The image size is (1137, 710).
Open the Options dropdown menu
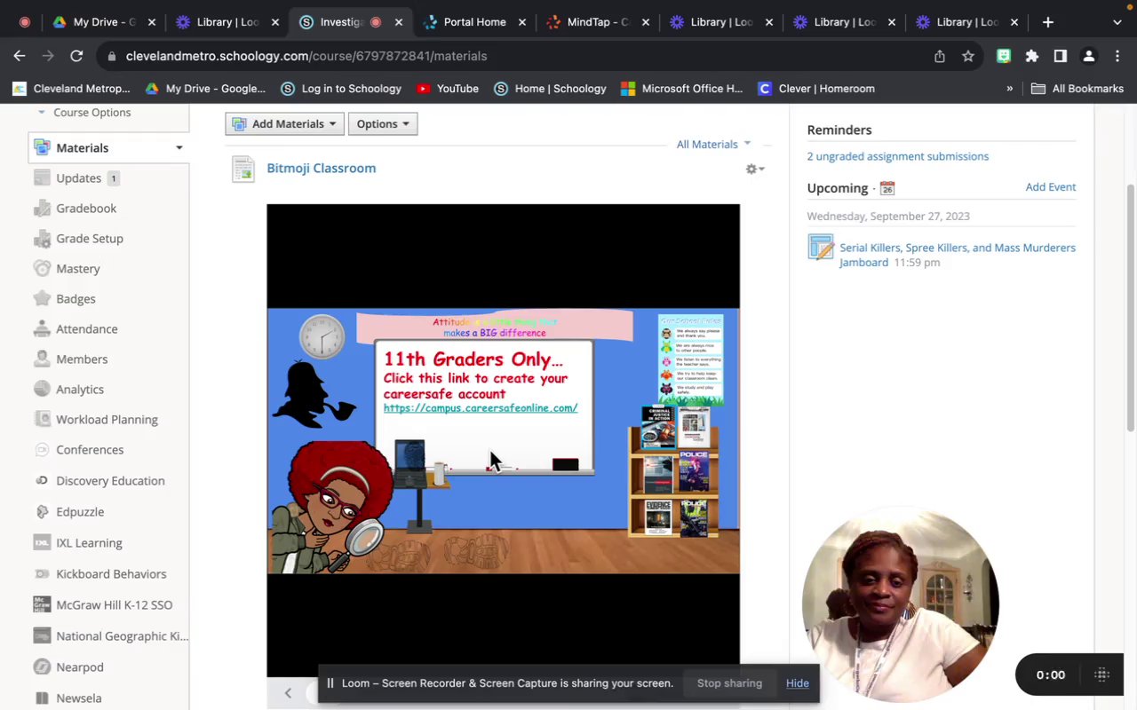tap(383, 124)
